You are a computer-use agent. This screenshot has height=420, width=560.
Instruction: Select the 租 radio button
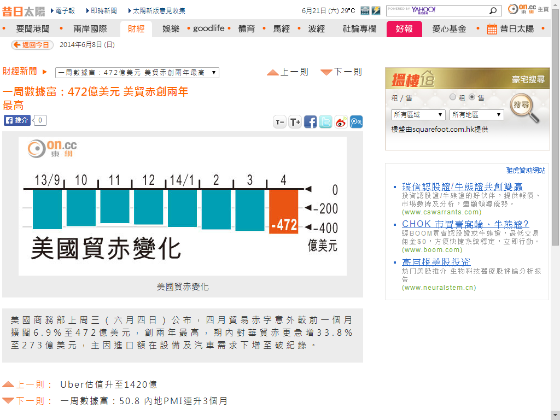coord(453,97)
